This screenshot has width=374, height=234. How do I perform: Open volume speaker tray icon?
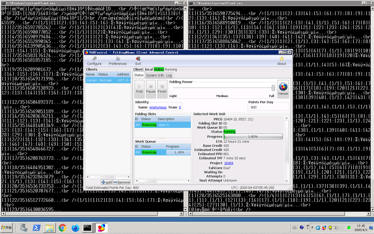click(x=343, y=228)
